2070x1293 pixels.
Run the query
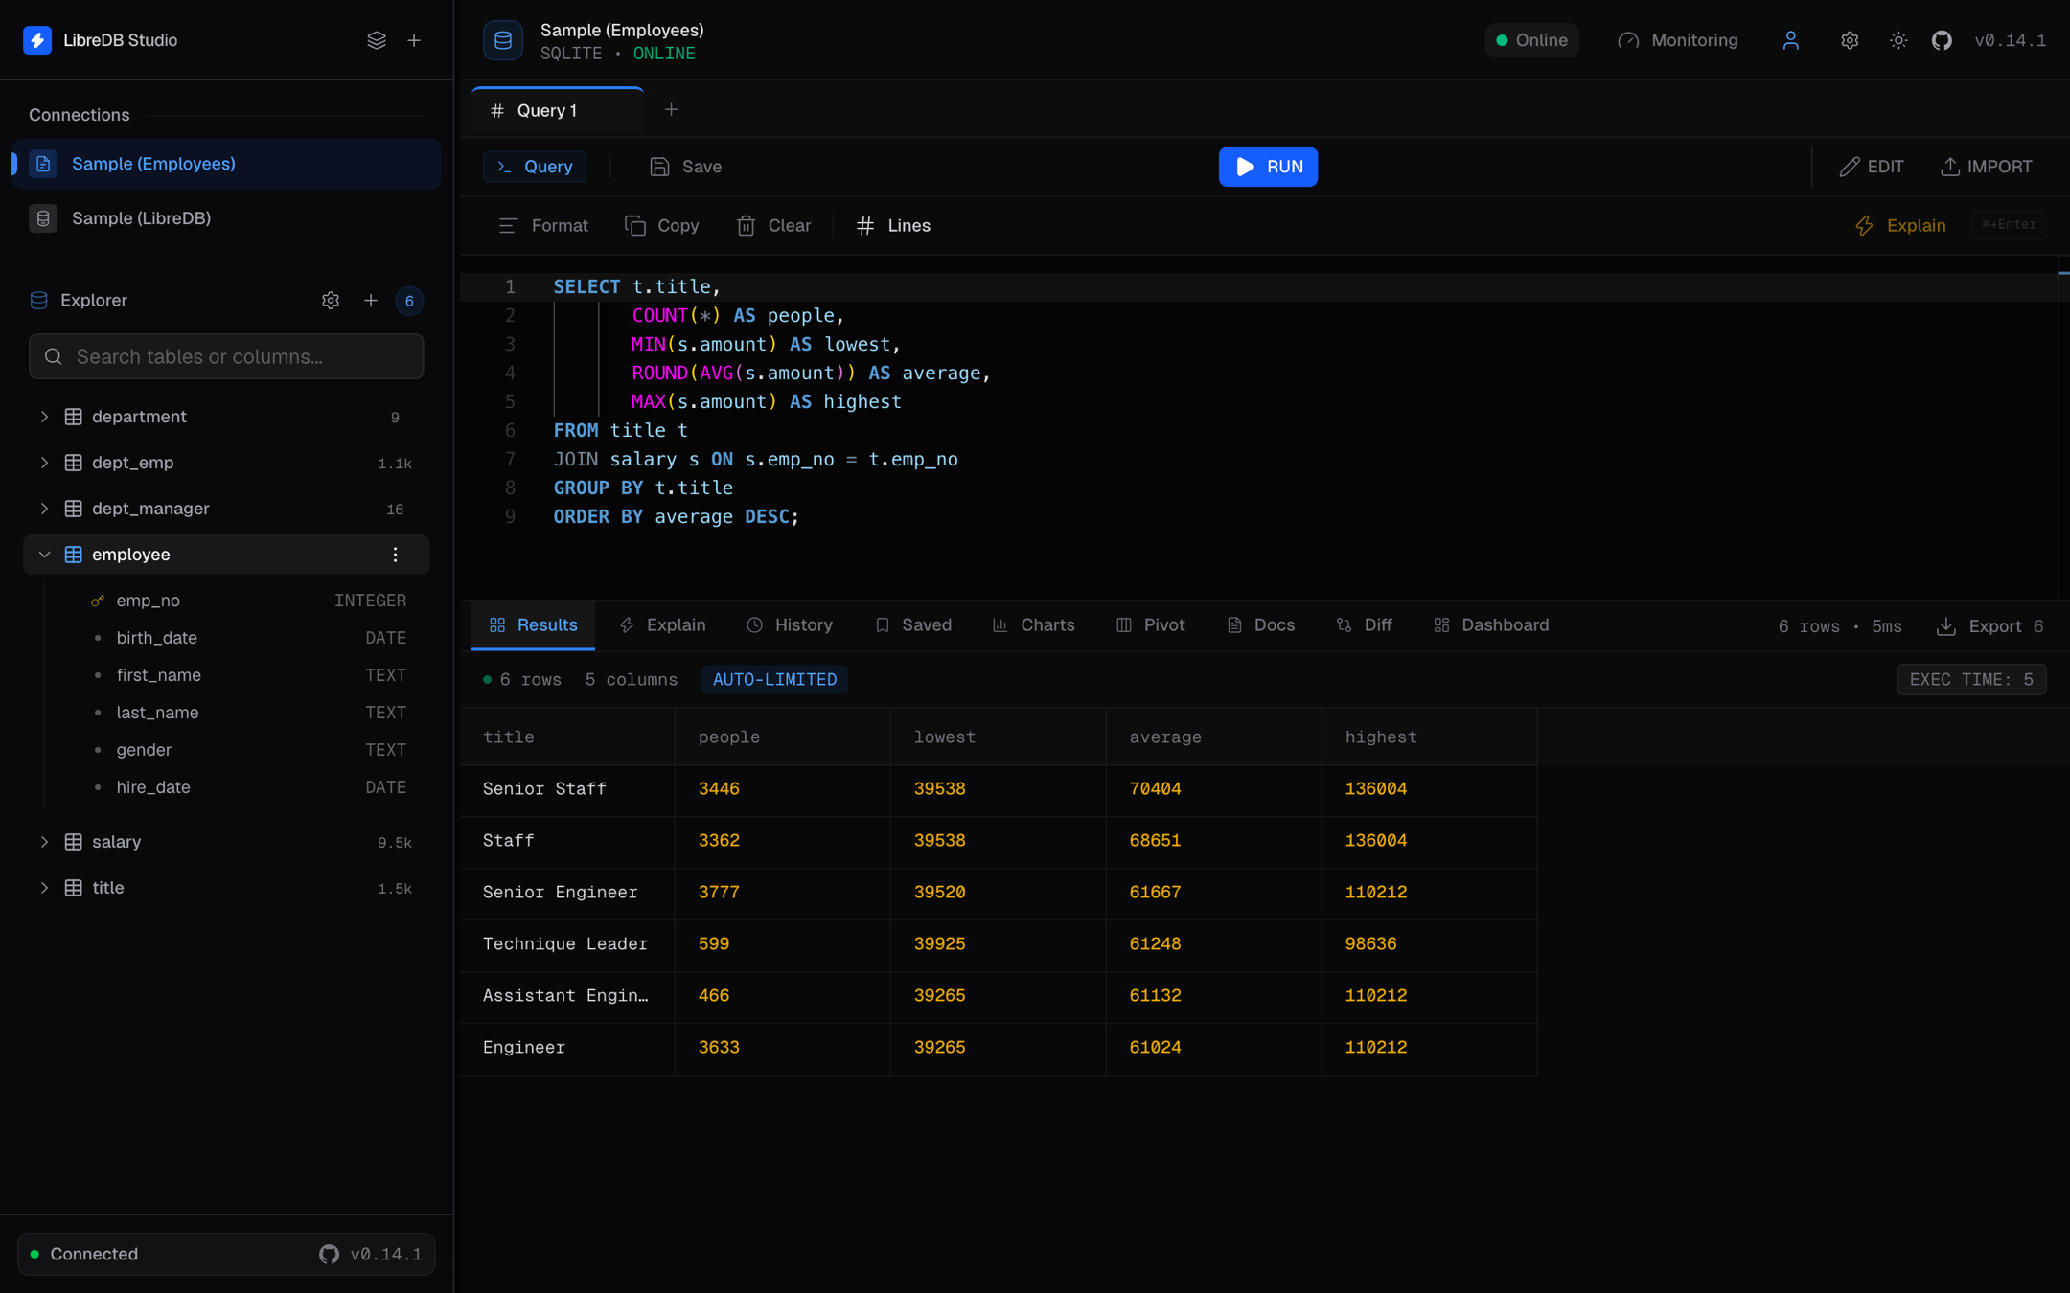(x=1268, y=167)
